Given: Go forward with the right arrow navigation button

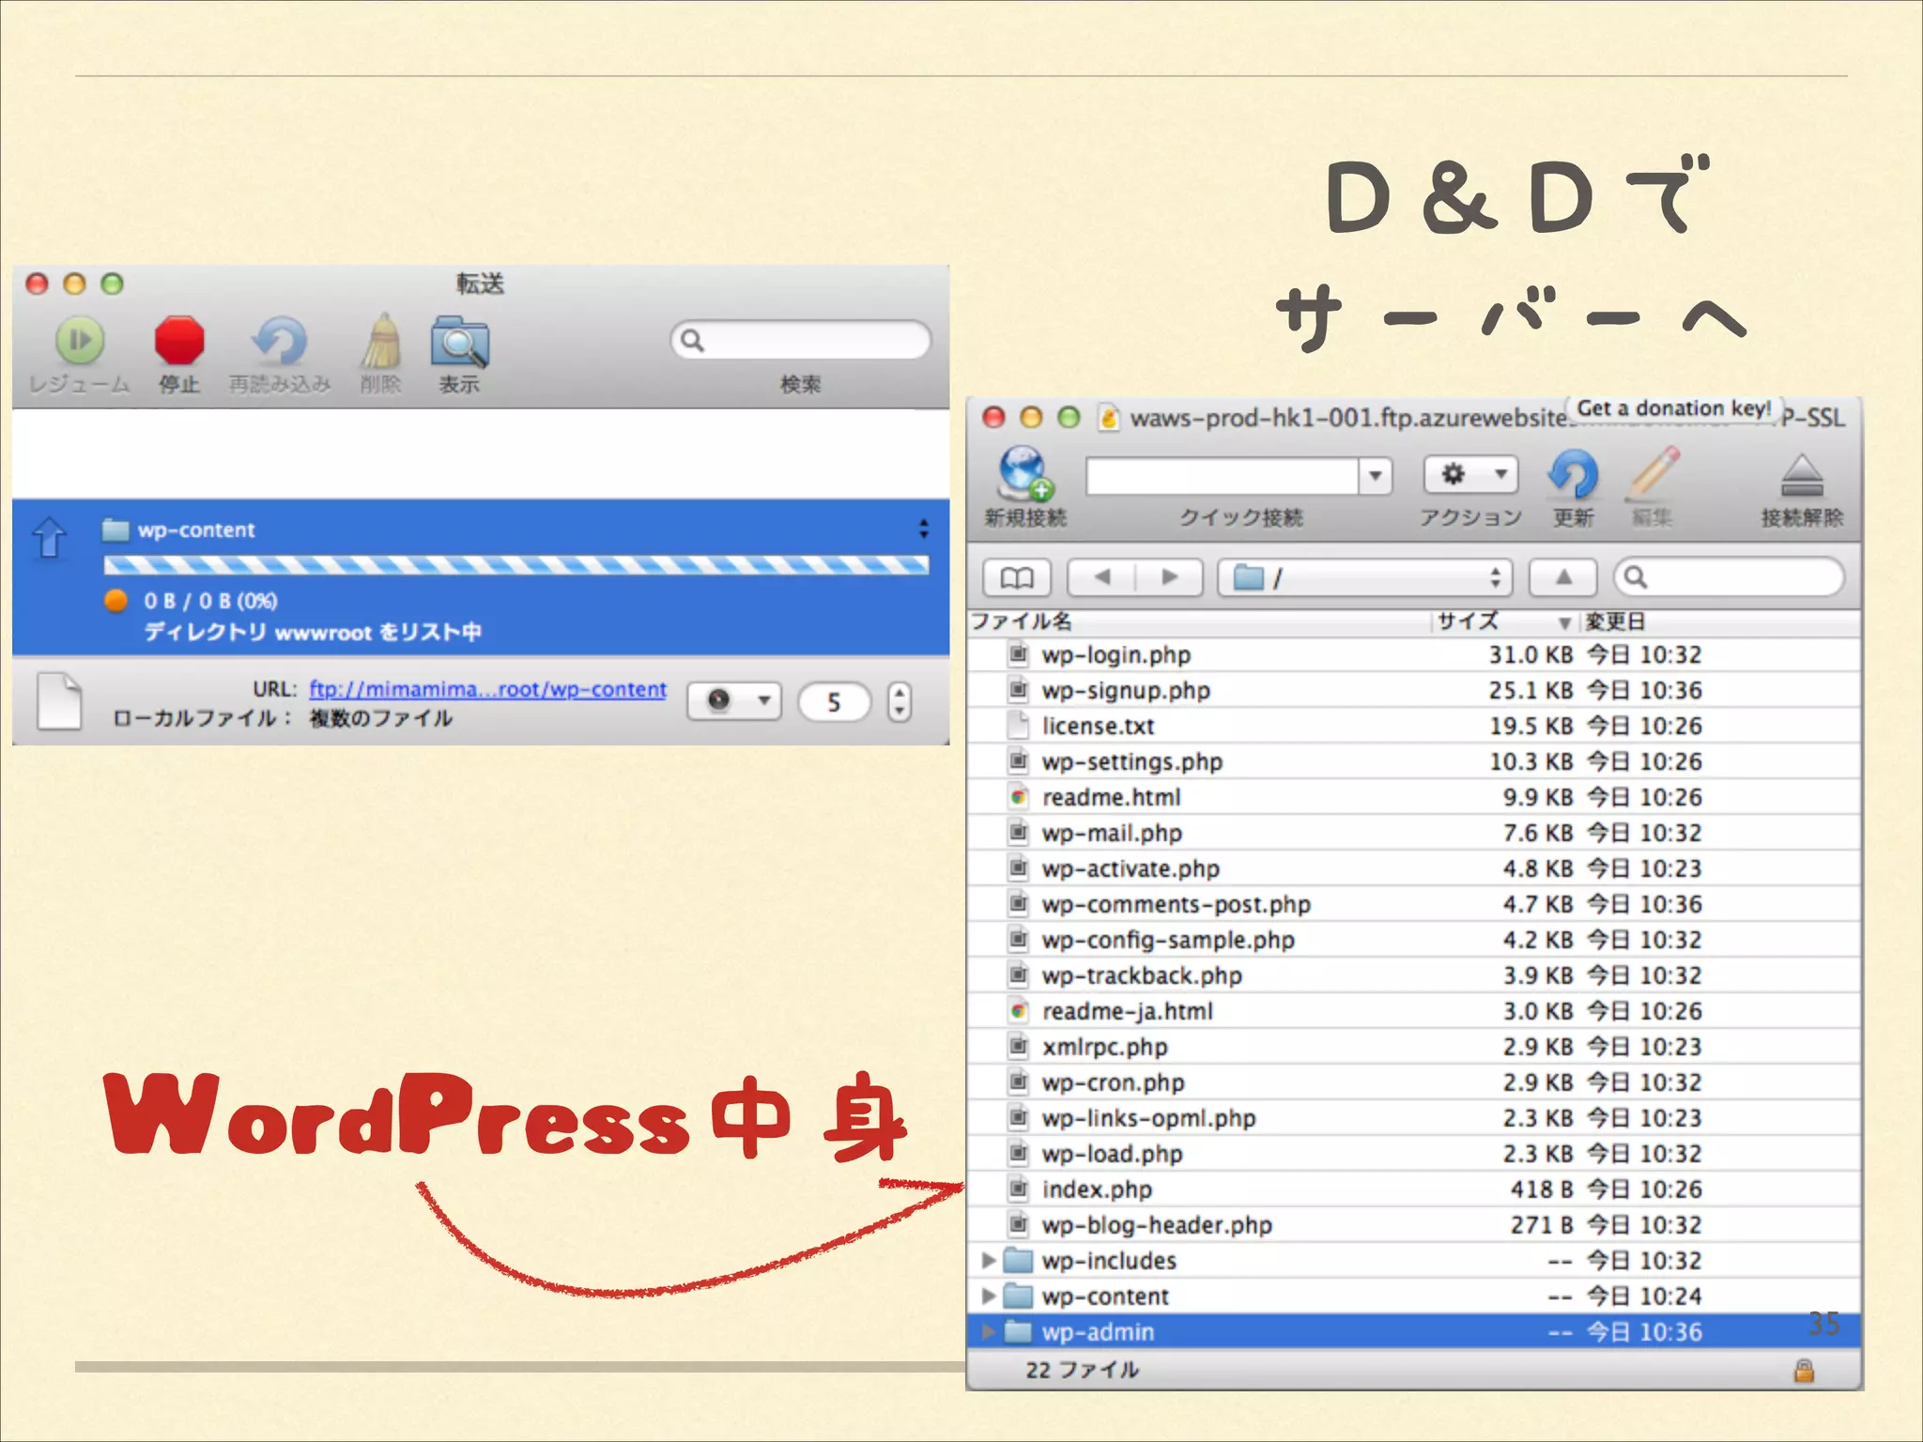Looking at the screenshot, I should (1170, 576).
